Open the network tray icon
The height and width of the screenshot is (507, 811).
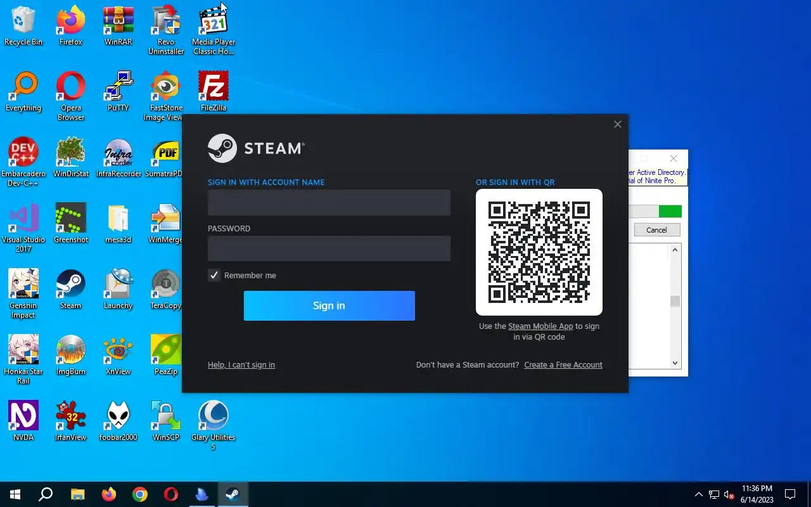(x=714, y=494)
